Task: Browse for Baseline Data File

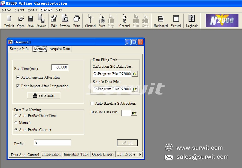Action: point(134,113)
